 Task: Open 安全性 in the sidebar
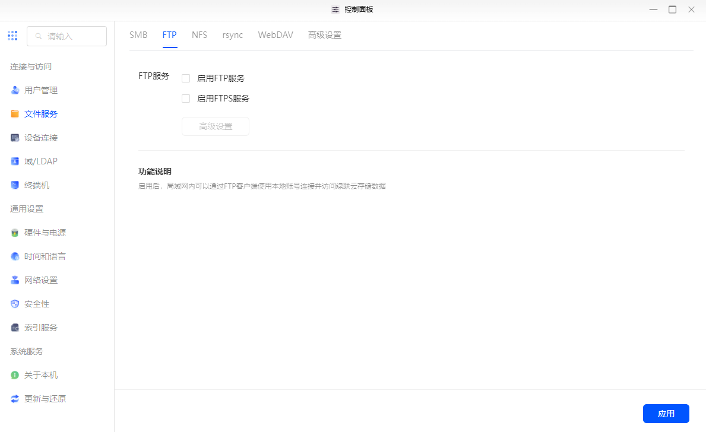tap(37, 304)
